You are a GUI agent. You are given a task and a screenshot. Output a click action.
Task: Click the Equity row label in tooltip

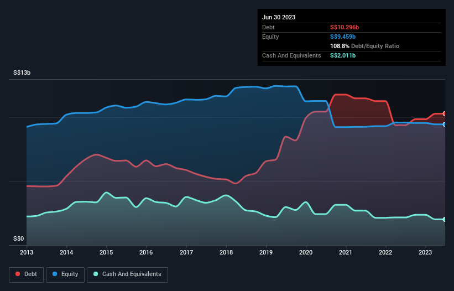[270, 37]
